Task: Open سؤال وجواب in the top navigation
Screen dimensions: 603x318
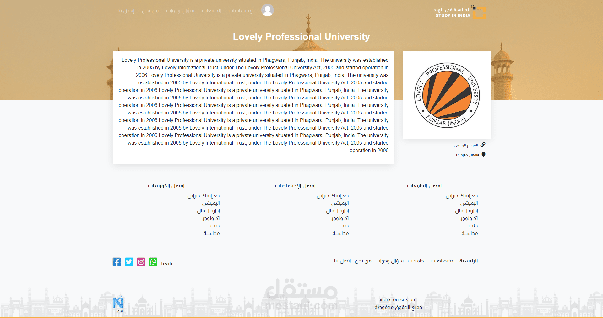Action: click(x=180, y=11)
